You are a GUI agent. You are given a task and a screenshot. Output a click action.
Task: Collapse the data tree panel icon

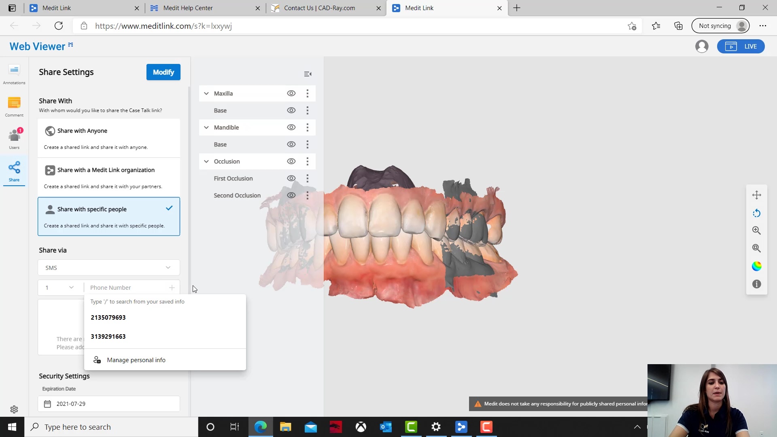pos(308,74)
